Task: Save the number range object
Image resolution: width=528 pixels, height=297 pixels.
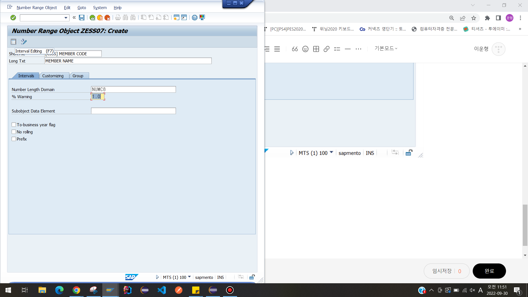Action: point(82,18)
